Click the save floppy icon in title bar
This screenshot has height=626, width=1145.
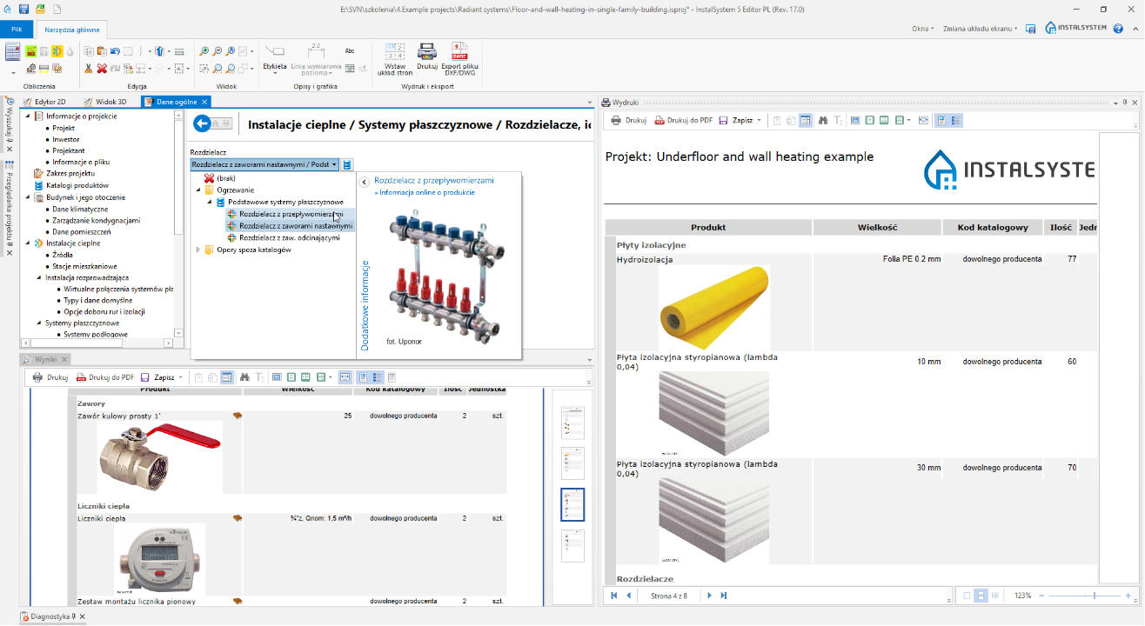[x=23, y=7]
